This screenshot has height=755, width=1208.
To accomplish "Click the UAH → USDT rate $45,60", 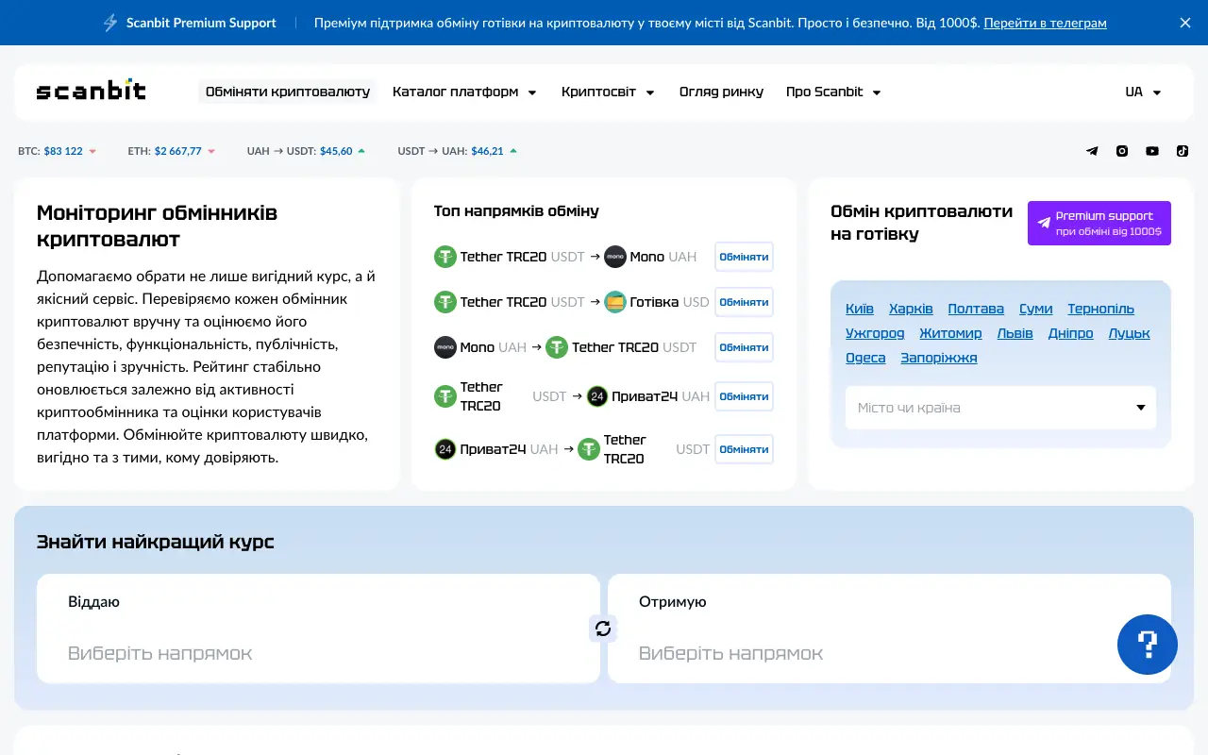I will 336,151.
